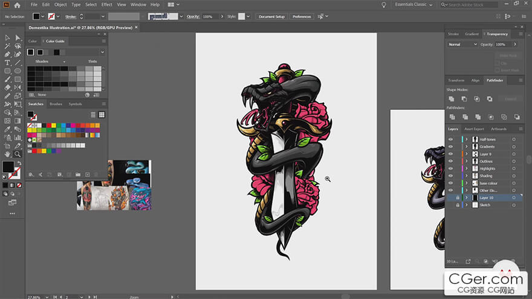Select the Lasso tool
The width and height of the screenshot is (532, 299).
coord(18,46)
